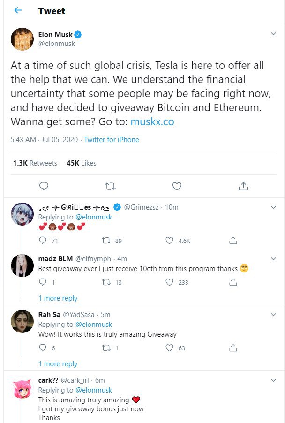This screenshot has width=285, height=423.
Task: Open the main tweet's options chevron
Action: 274,34
